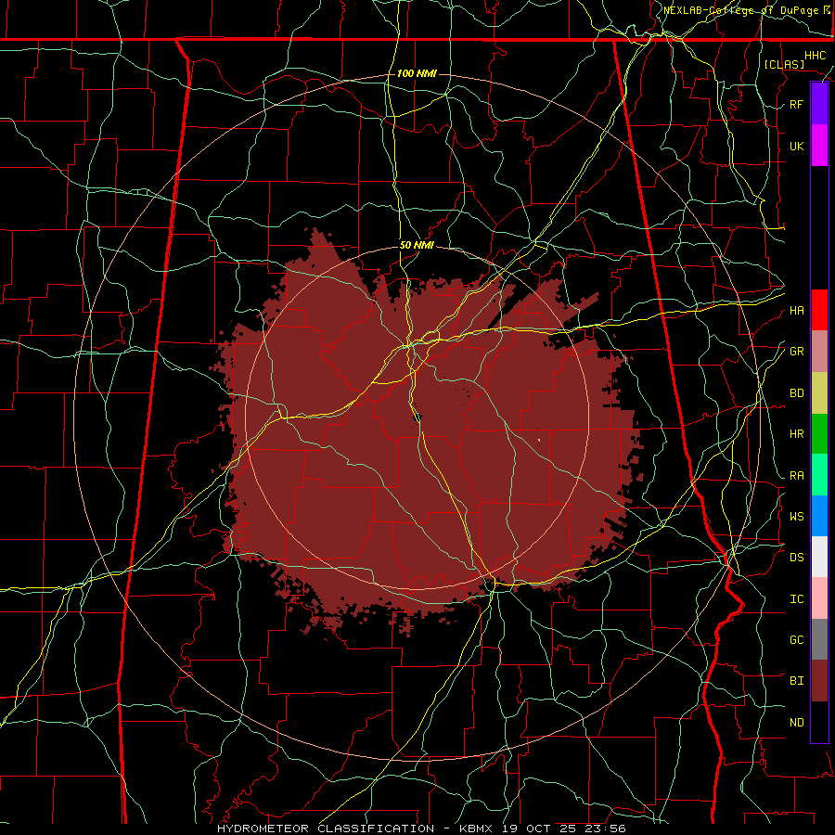Click the BI legend label
The height and width of the screenshot is (835, 835).
tap(796, 681)
